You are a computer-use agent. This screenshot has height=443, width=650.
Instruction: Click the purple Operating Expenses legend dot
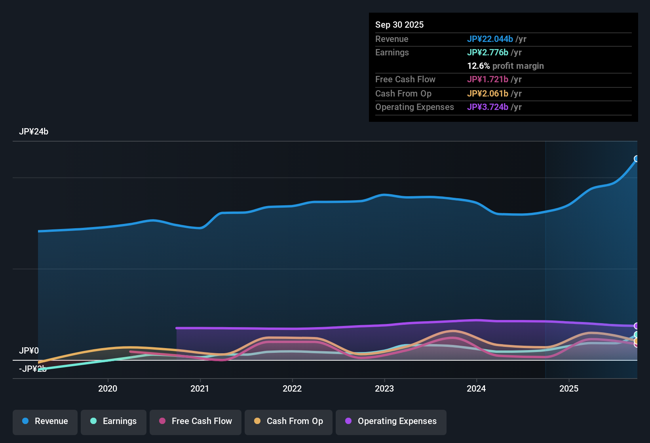[348, 421]
